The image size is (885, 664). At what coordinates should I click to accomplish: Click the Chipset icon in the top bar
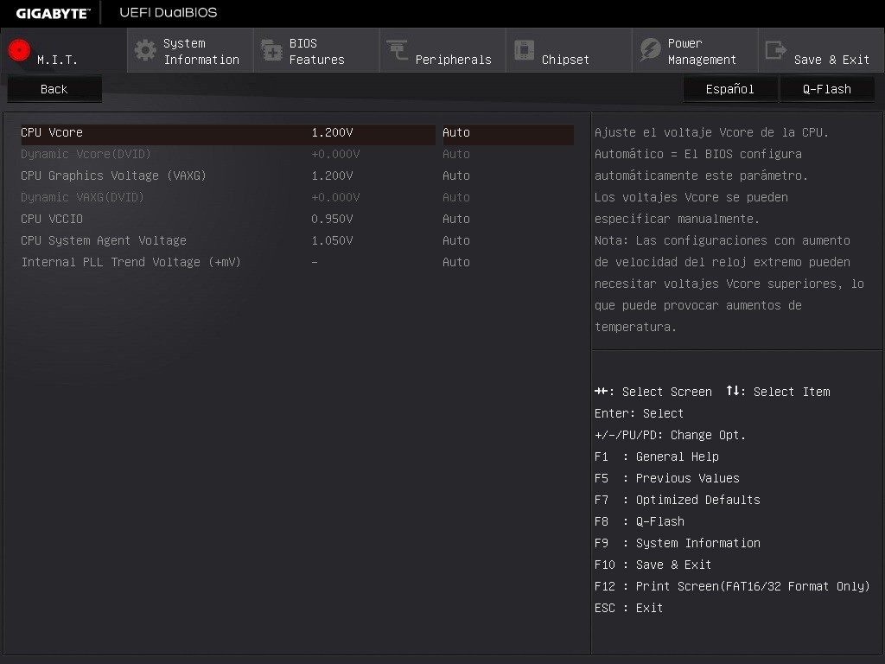click(524, 50)
